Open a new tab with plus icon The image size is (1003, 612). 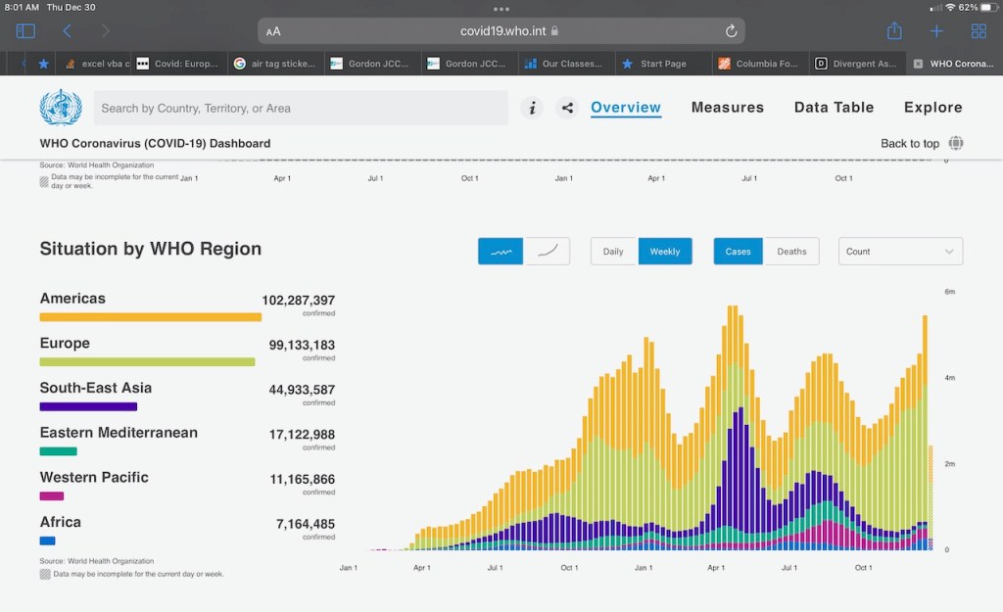point(936,31)
